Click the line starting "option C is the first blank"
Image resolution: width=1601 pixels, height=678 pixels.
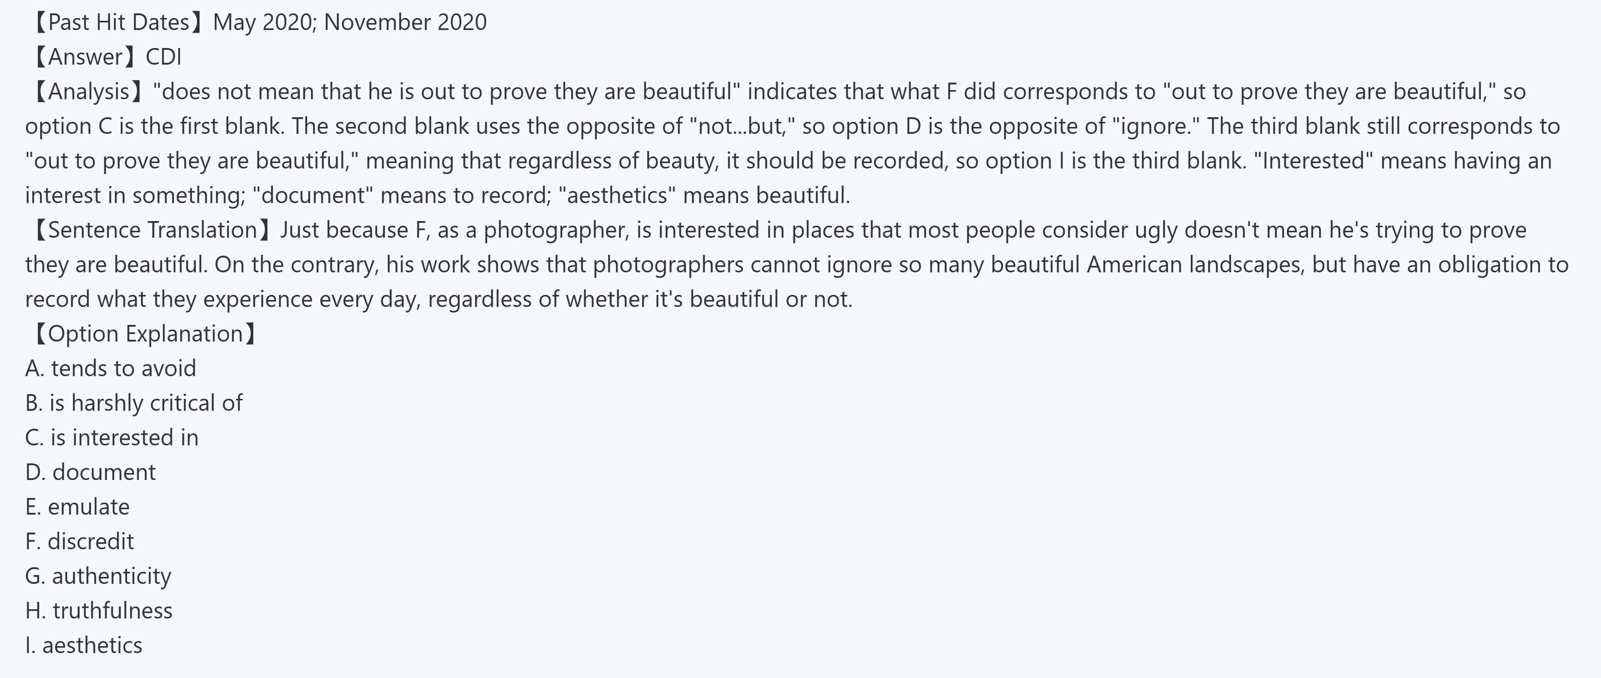click(x=792, y=126)
